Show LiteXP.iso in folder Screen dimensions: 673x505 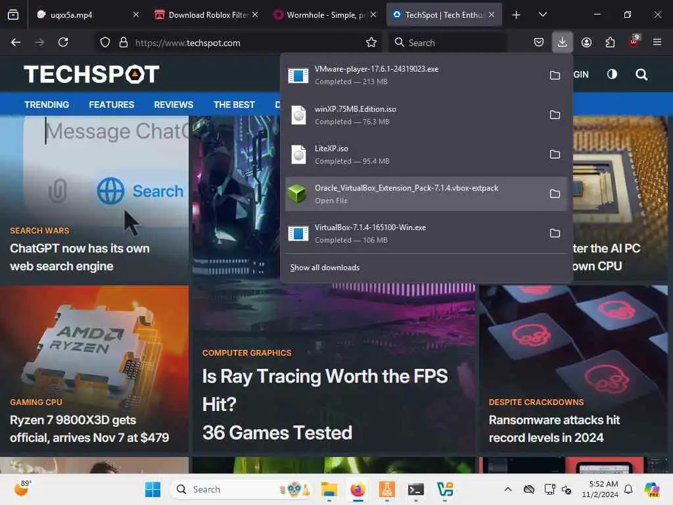(x=555, y=154)
